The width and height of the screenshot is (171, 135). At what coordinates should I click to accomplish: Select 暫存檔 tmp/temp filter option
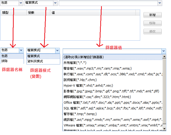pyautogui.click(x=112, y=114)
